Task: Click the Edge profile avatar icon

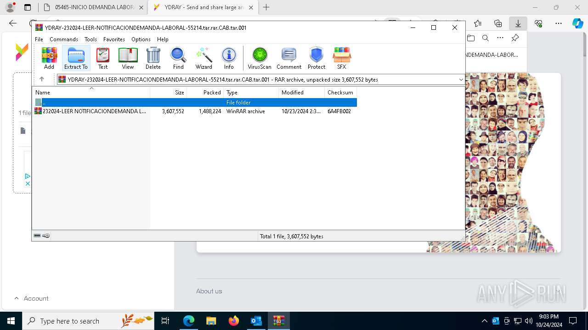Action: point(10,7)
